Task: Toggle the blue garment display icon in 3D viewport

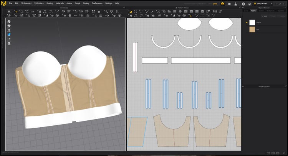Action: [x=9, y=34]
